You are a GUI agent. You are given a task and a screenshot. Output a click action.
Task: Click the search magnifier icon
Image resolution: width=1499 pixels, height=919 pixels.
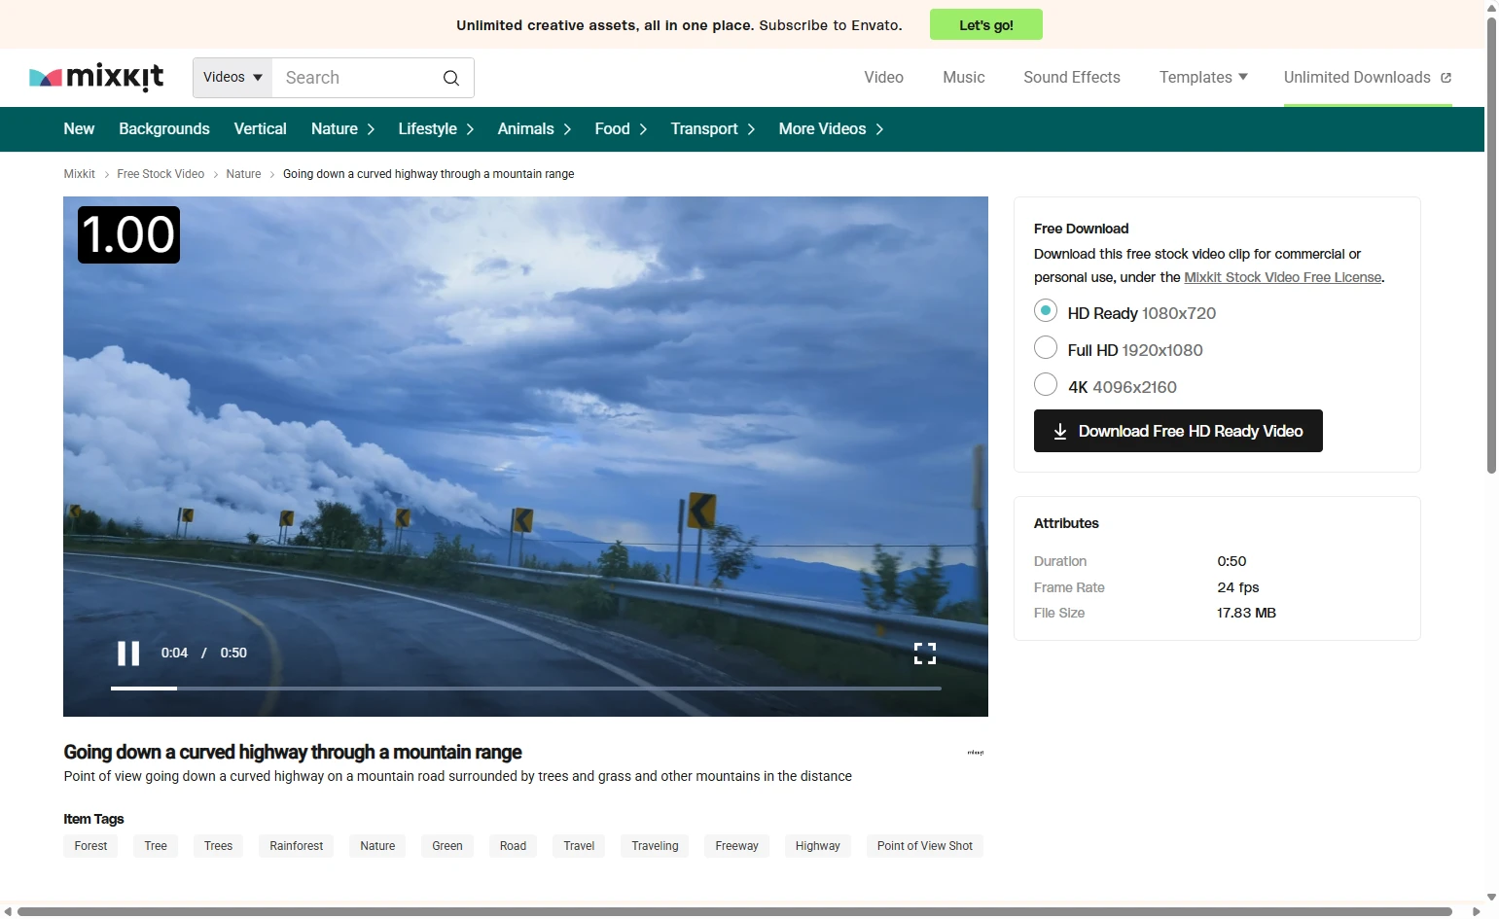point(451,78)
